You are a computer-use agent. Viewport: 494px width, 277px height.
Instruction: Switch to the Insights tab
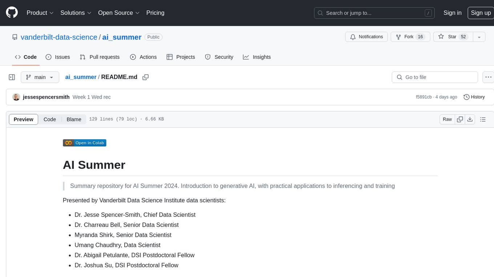point(257,57)
